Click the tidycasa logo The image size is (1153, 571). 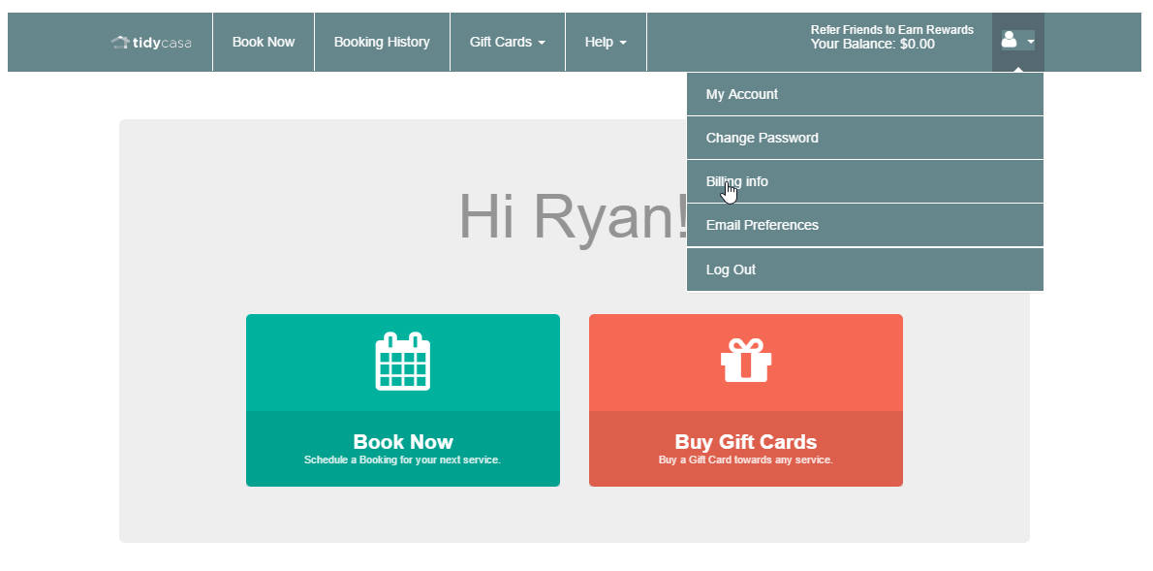tap(151, 43)
